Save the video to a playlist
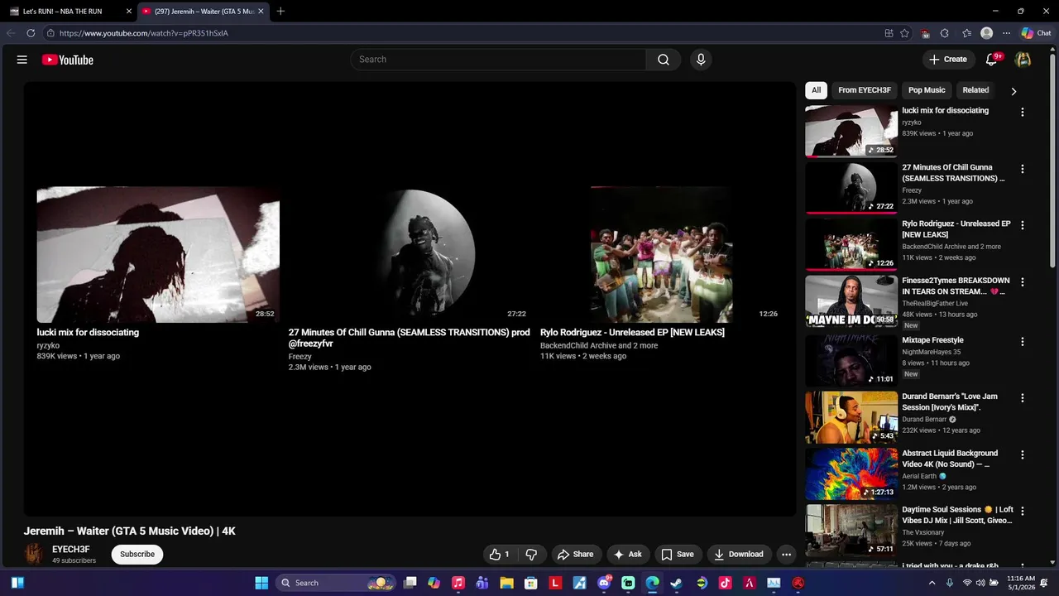The height and width of the screenshot is (596, 1059). point(677,555)
